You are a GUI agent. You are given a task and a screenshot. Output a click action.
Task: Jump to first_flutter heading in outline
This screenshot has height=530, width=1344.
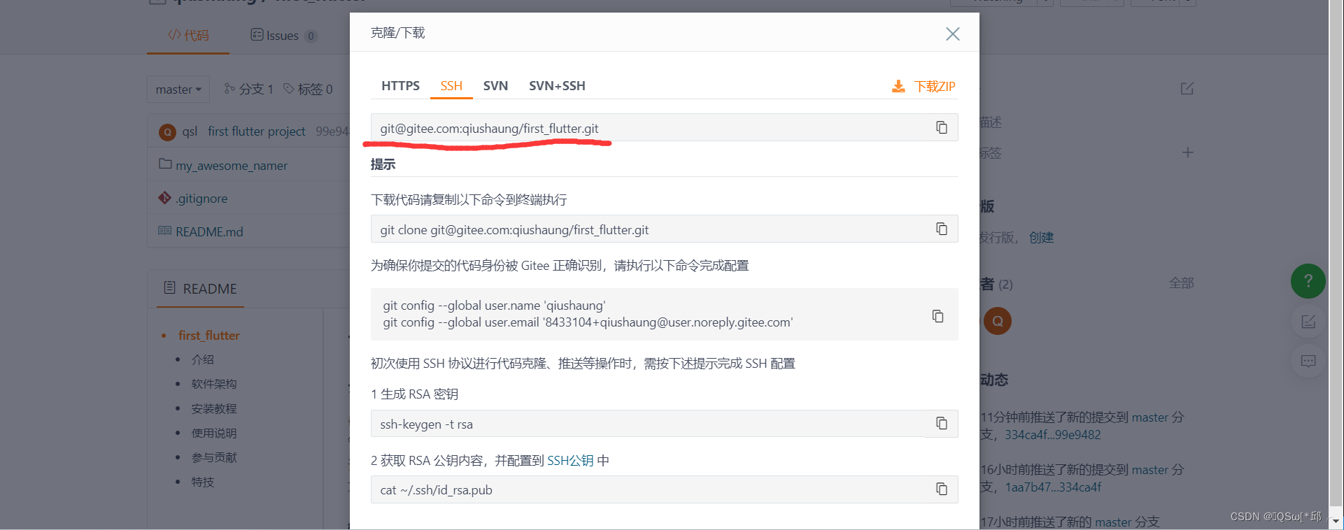(x=208, y=336)
